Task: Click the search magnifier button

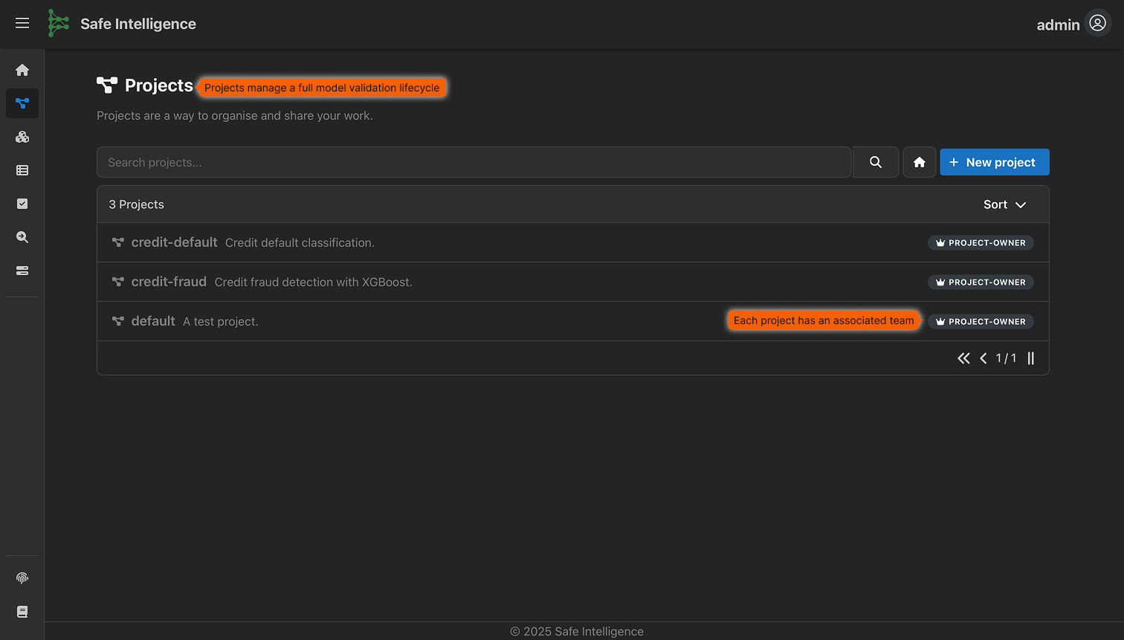Action: pyautogui.click(x=876, y=162)
